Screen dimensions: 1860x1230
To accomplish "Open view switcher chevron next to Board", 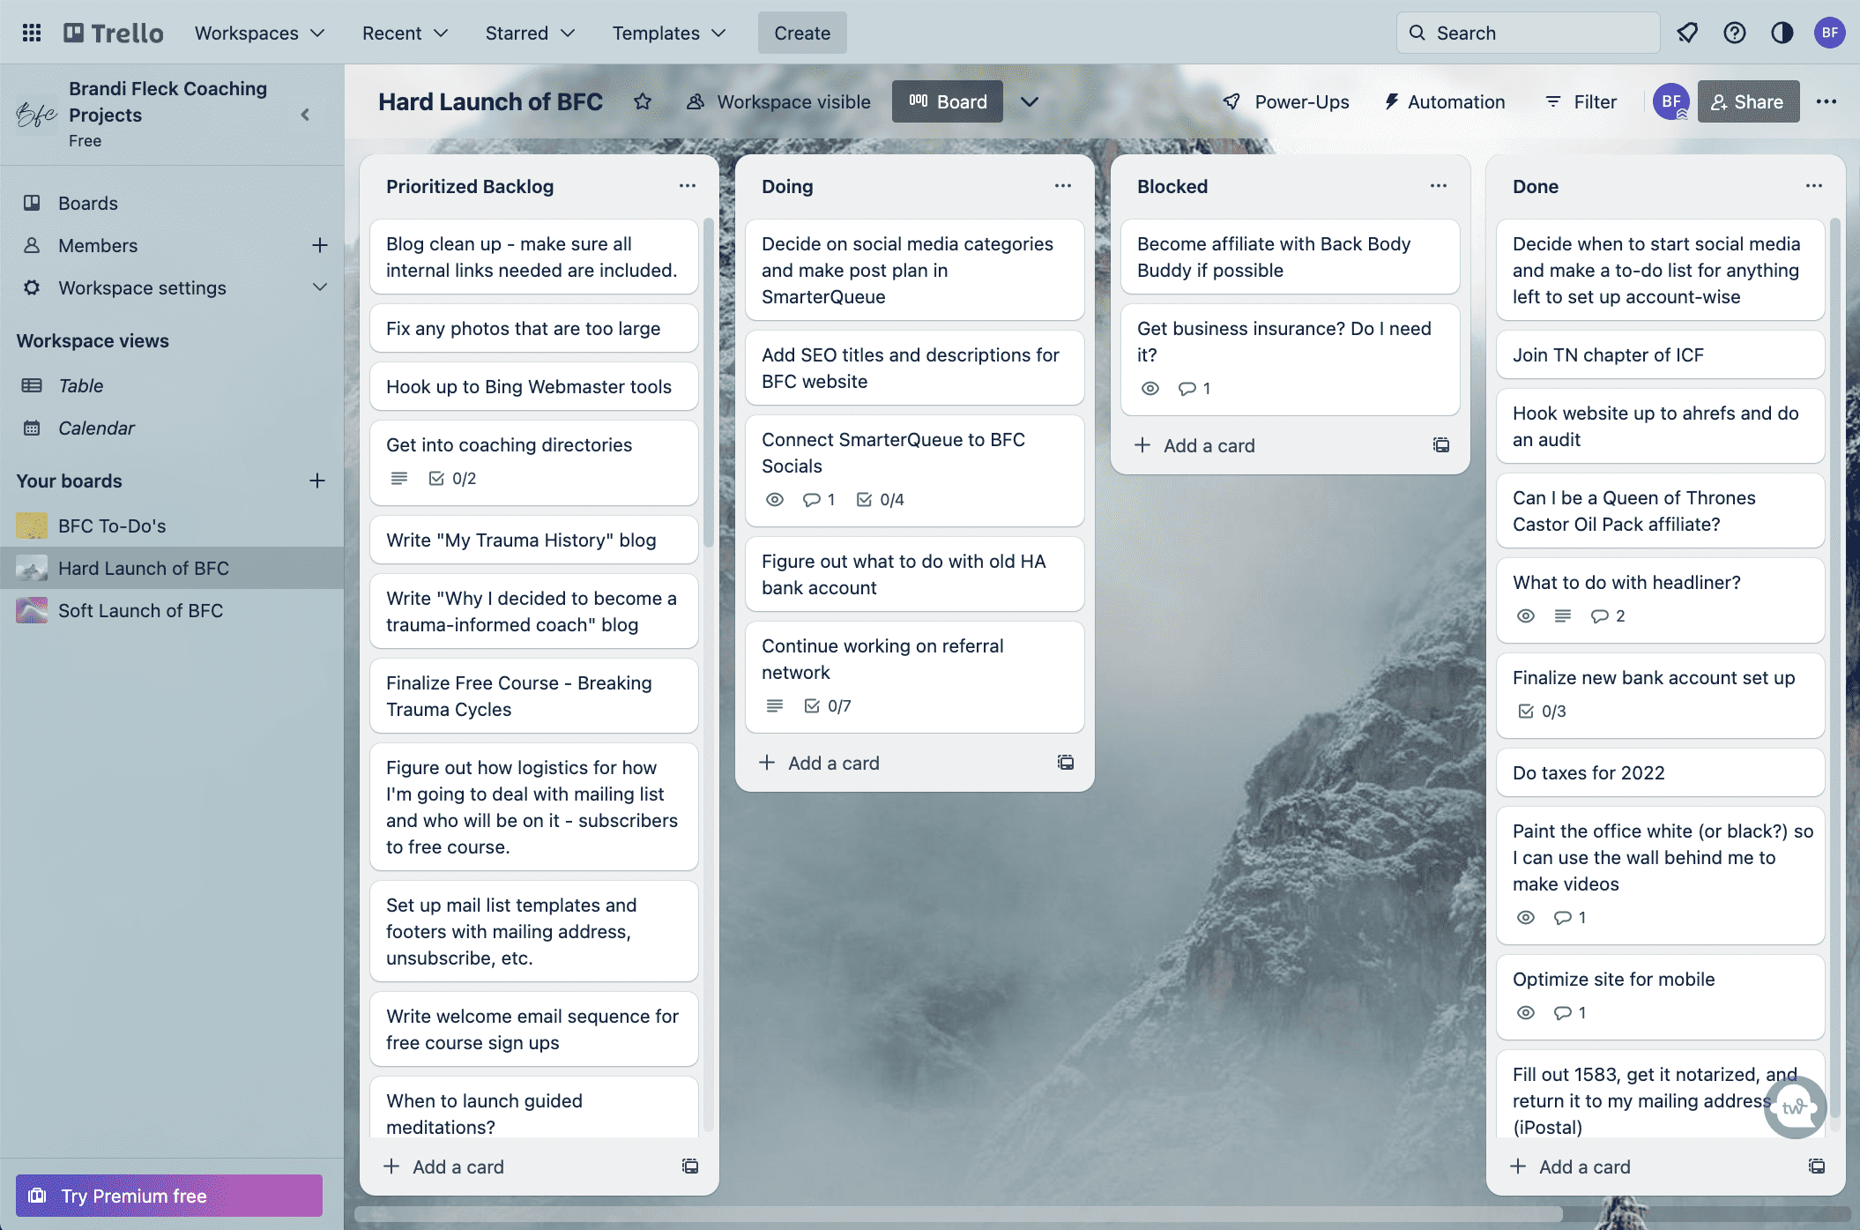I will 1029,102.
